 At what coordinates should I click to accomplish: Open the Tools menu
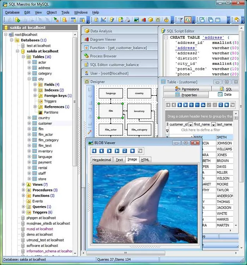(x=65, y=12)
